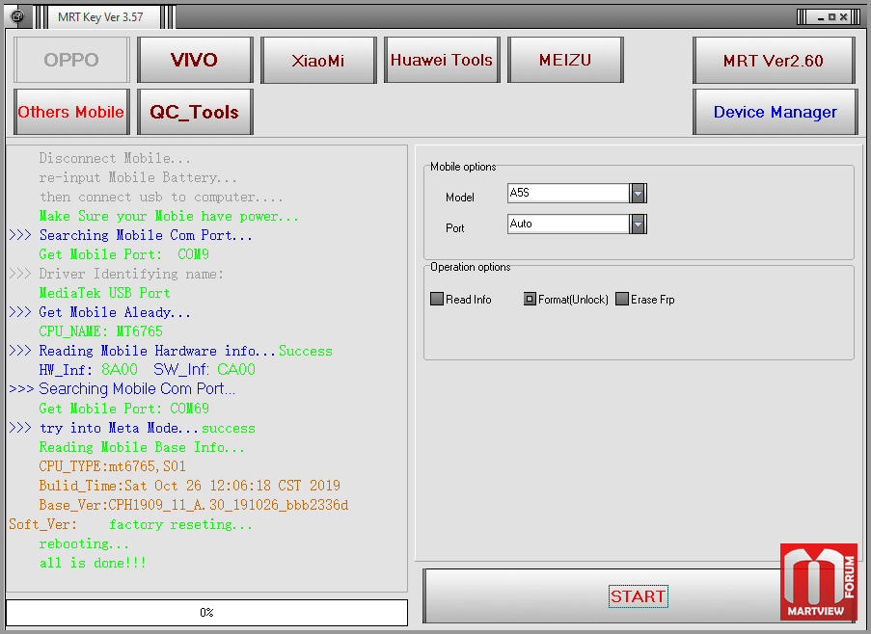Click log line 'CPU_TYPE:mt6765,S01'
The width and height of the screenshot is (871, 634).
click(x=112, y=466)
